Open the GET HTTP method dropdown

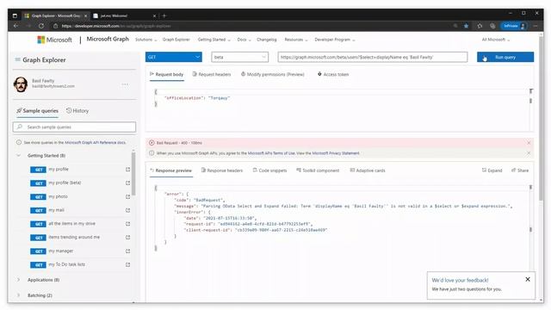174,57
